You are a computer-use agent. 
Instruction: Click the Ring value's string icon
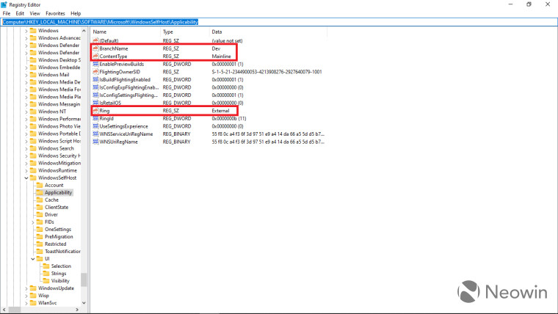coord(95,110)
